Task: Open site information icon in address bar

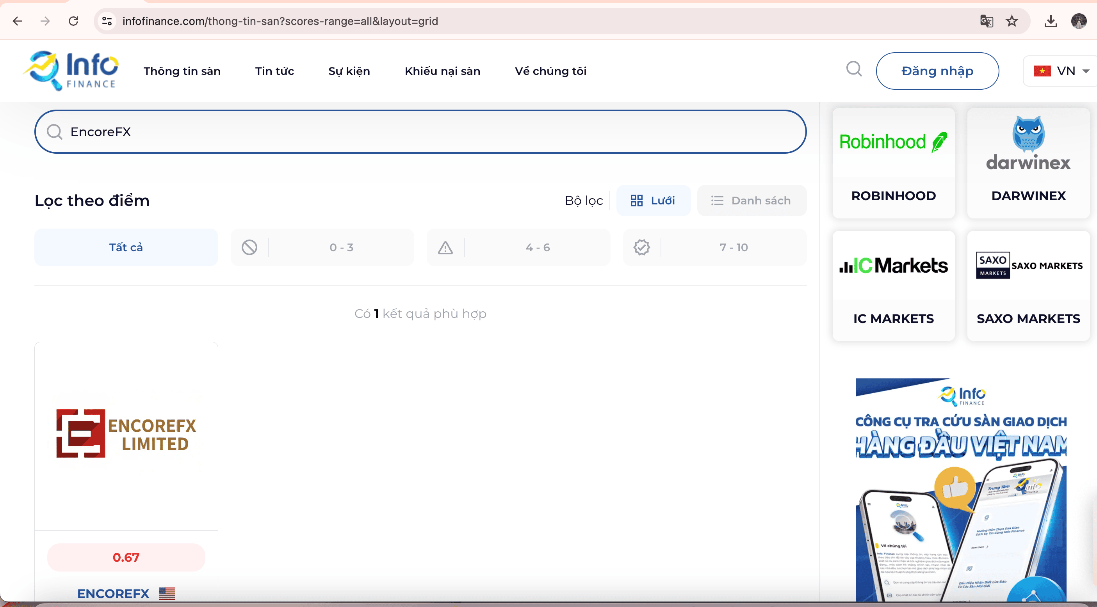Action: point(107,21)
